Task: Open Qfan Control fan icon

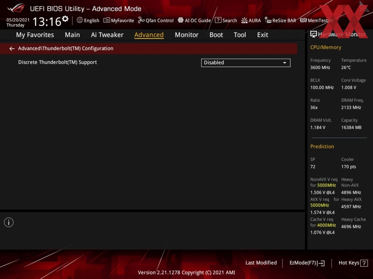Action: (x=141, y=20)
